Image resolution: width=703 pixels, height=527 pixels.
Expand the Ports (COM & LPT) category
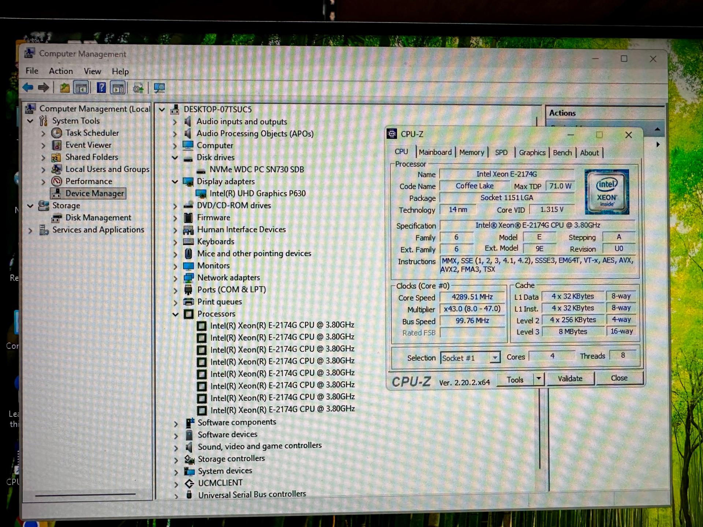click(175, 290)
